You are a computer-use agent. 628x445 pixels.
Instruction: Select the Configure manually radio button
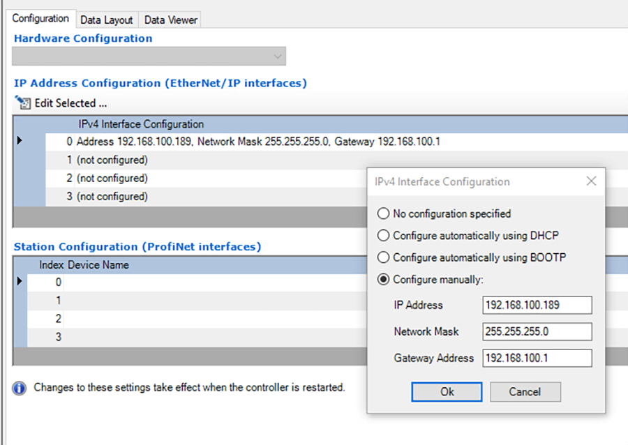383,280
